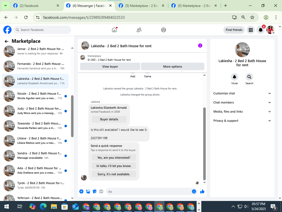This screenshot has height=212, width=282.
Task: Go back using the Marketplace back arrow
Action: tap(7, 41)
